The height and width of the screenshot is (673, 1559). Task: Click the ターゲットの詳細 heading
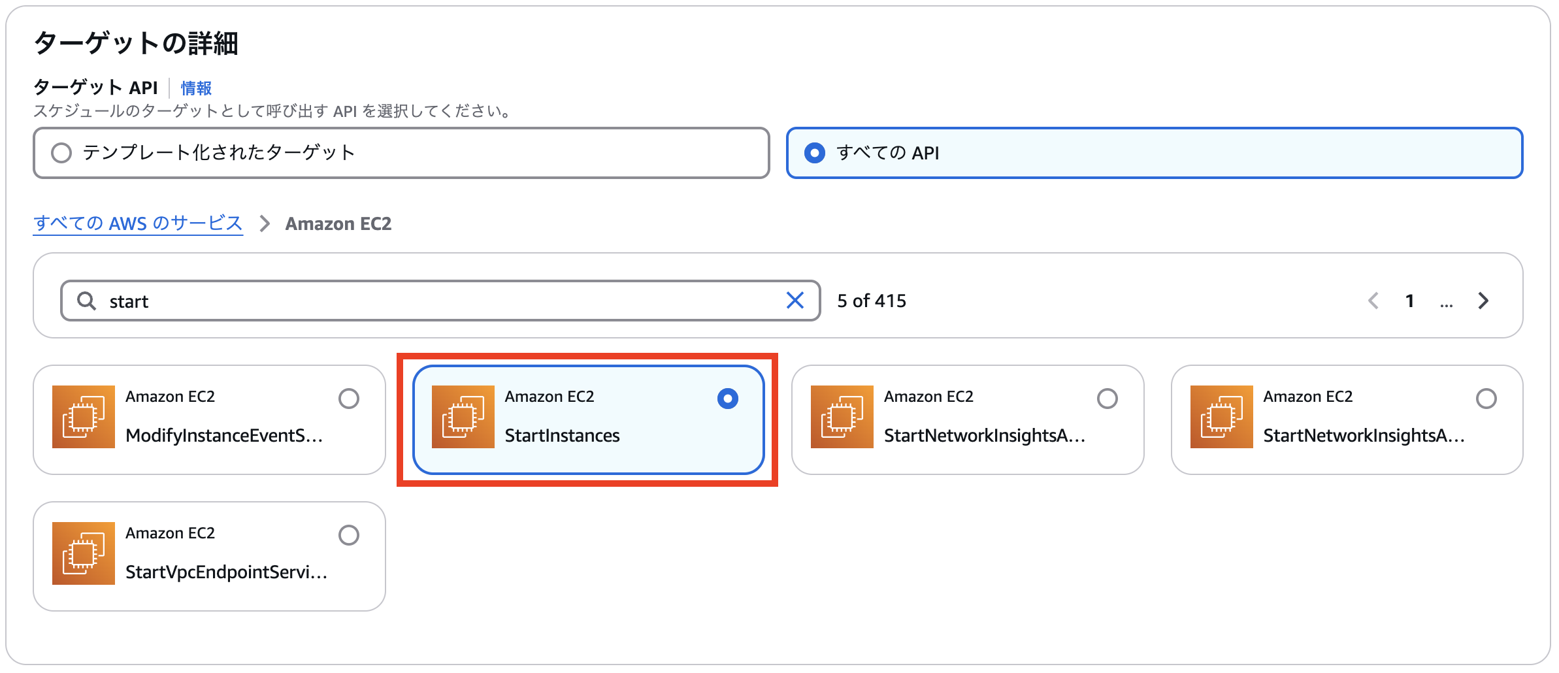[x=136, y=43]
